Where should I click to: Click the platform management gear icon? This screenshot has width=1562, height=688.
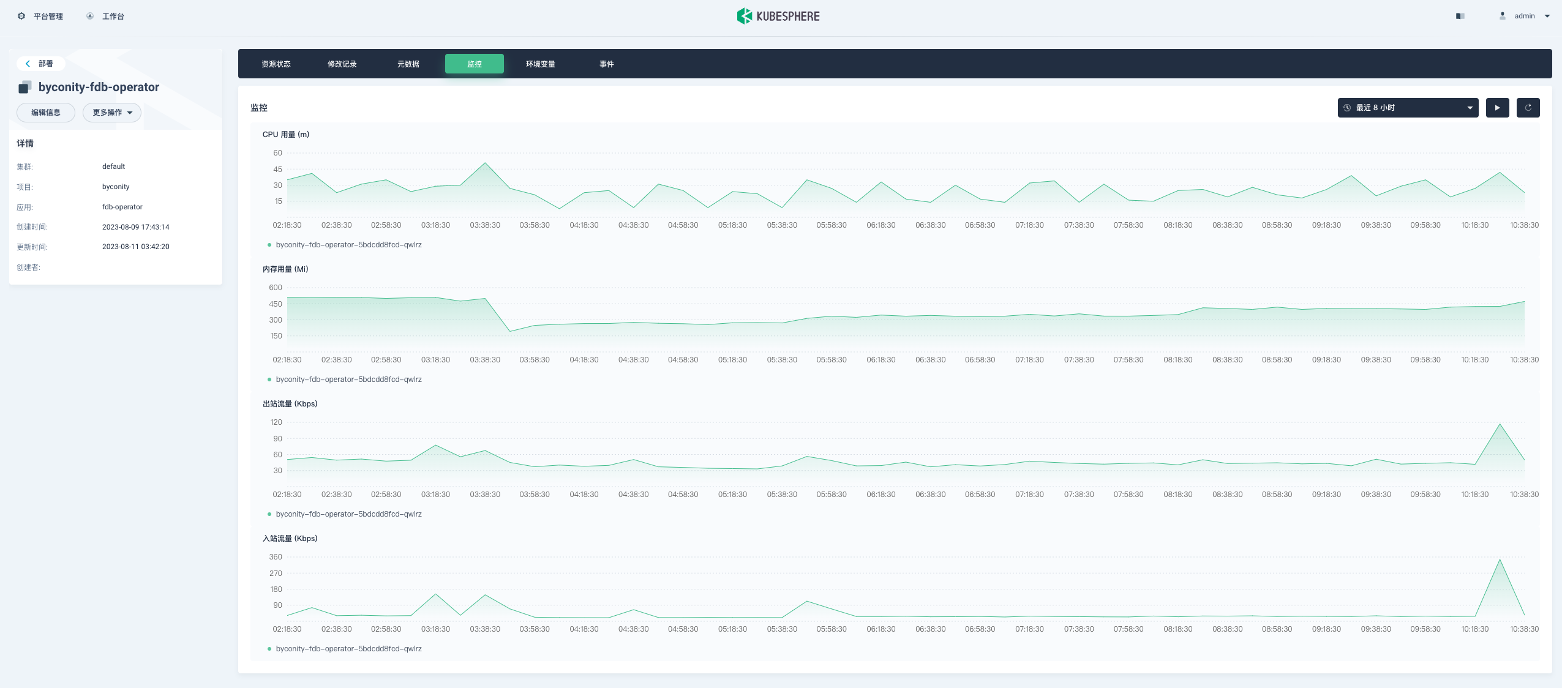point(21,16)
